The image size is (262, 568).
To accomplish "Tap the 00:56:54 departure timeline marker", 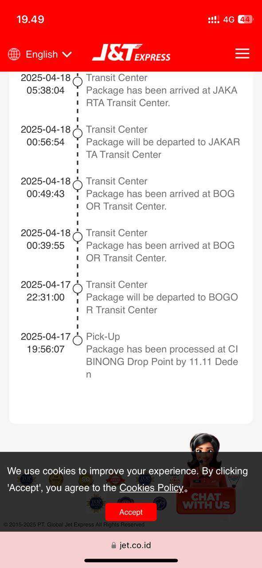I will pos(78,133).
